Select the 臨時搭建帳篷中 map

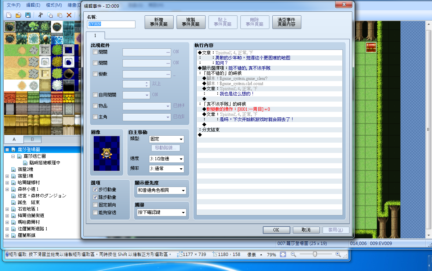(x=45, y=163)
